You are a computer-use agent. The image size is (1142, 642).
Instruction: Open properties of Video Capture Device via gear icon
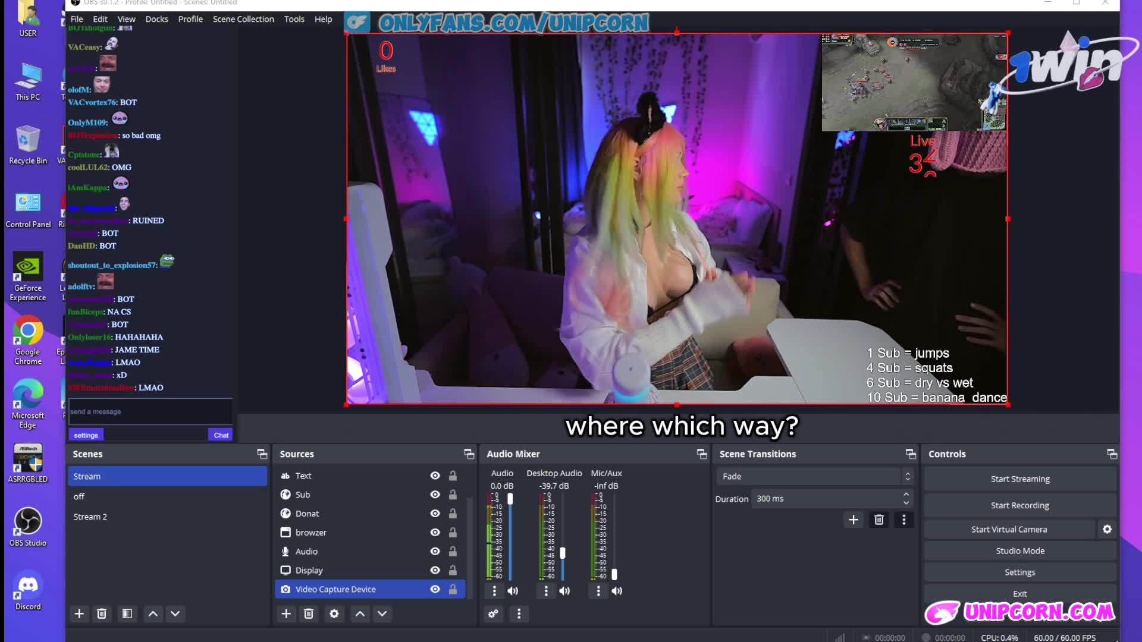pyautogui.click(x=334, y=613)
